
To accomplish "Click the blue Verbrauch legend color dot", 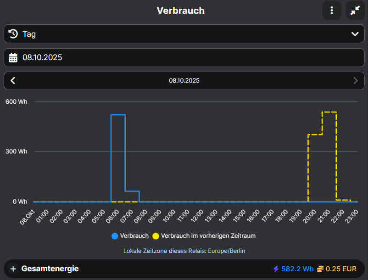I will (x=115, y=236).
